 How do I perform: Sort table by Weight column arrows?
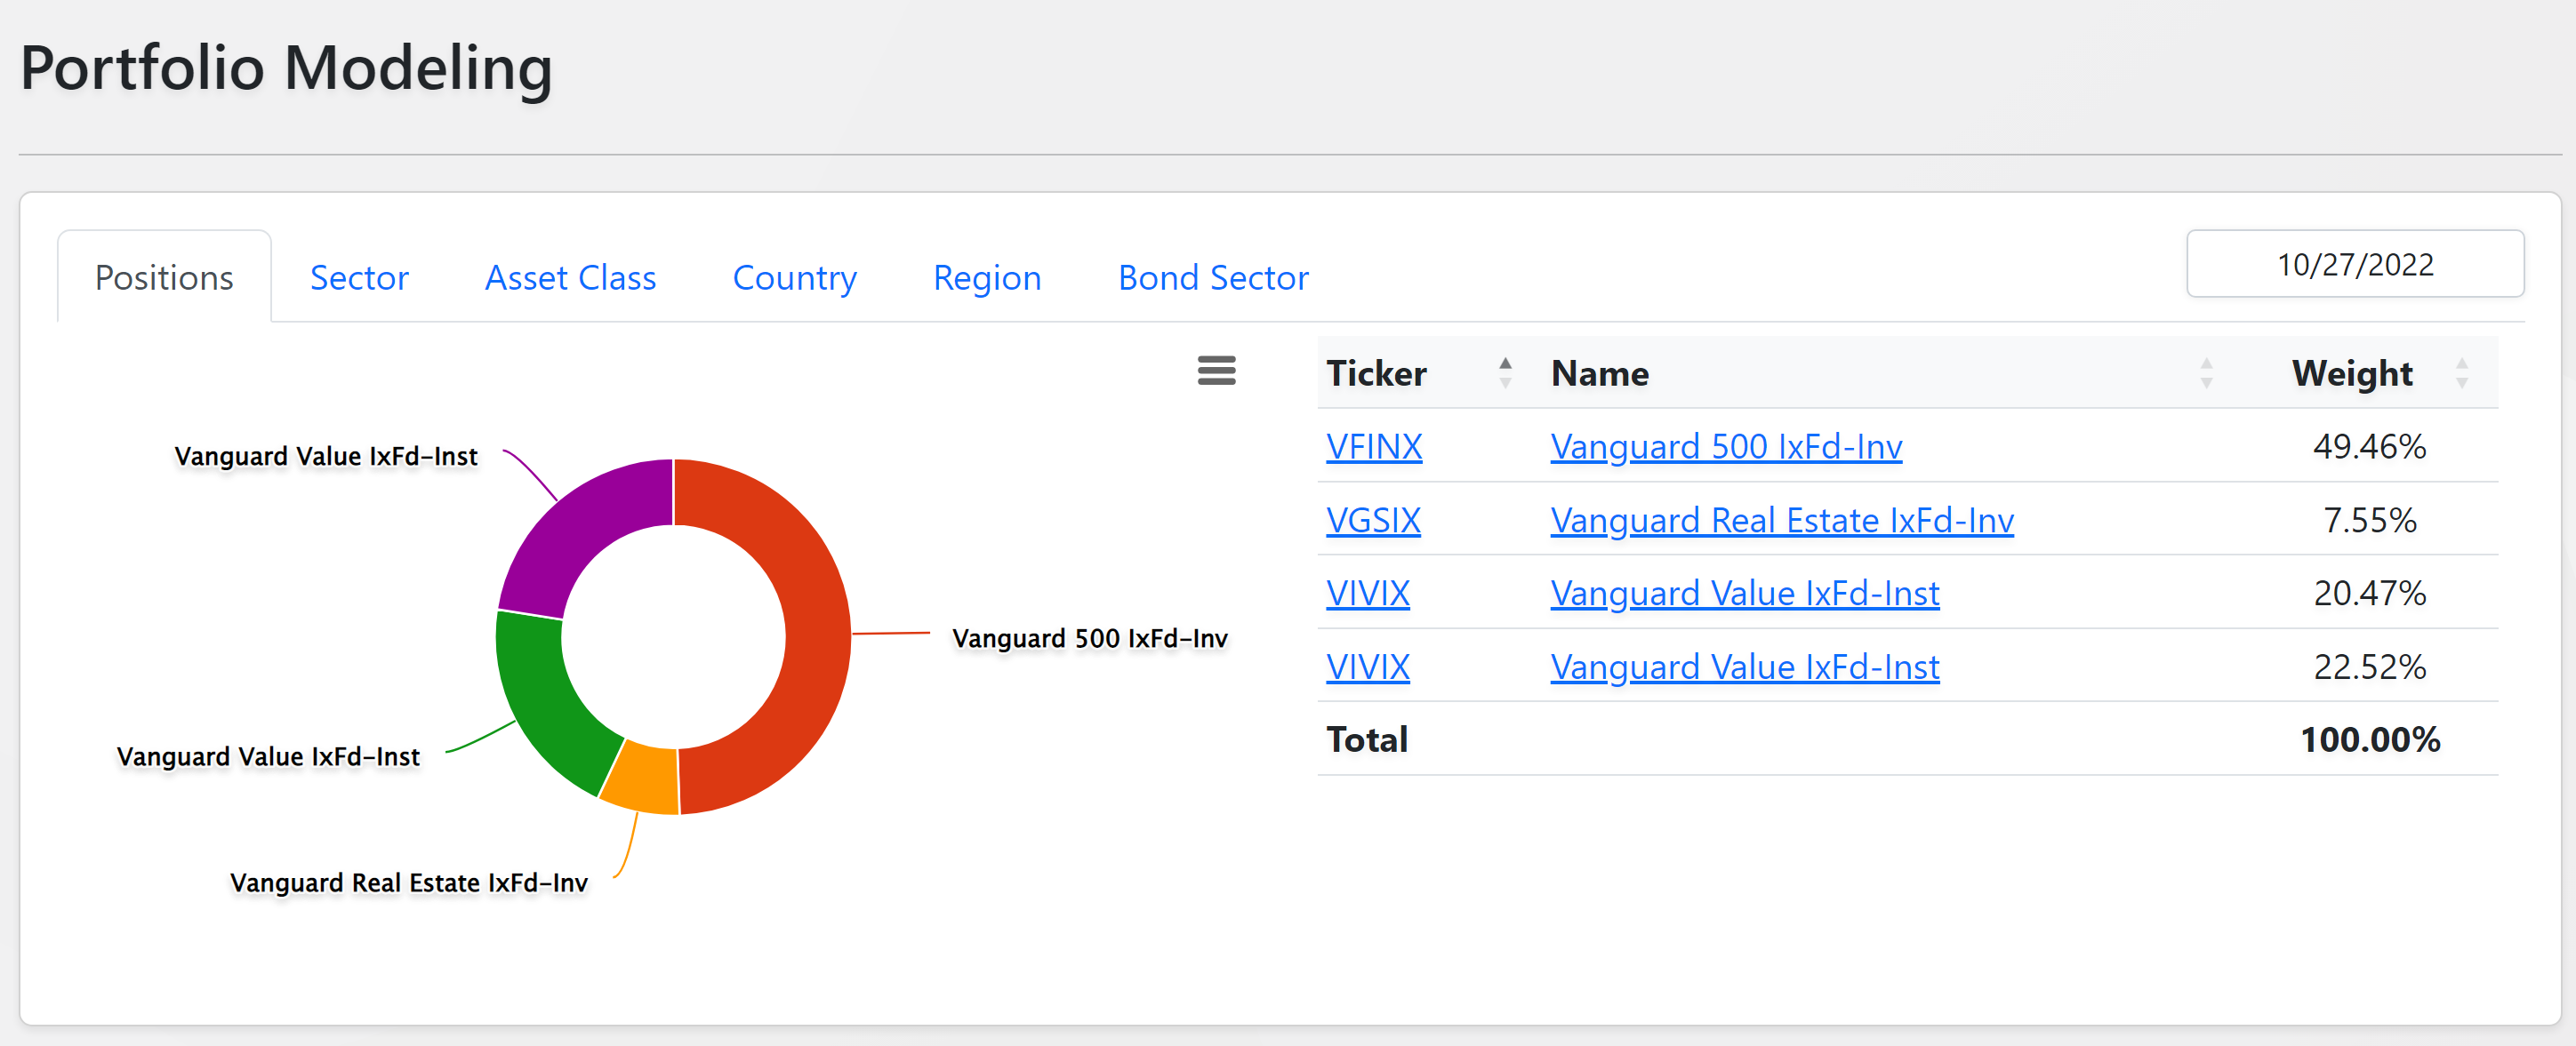2462,372
